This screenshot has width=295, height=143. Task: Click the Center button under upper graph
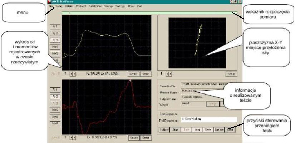pos(134,74)
